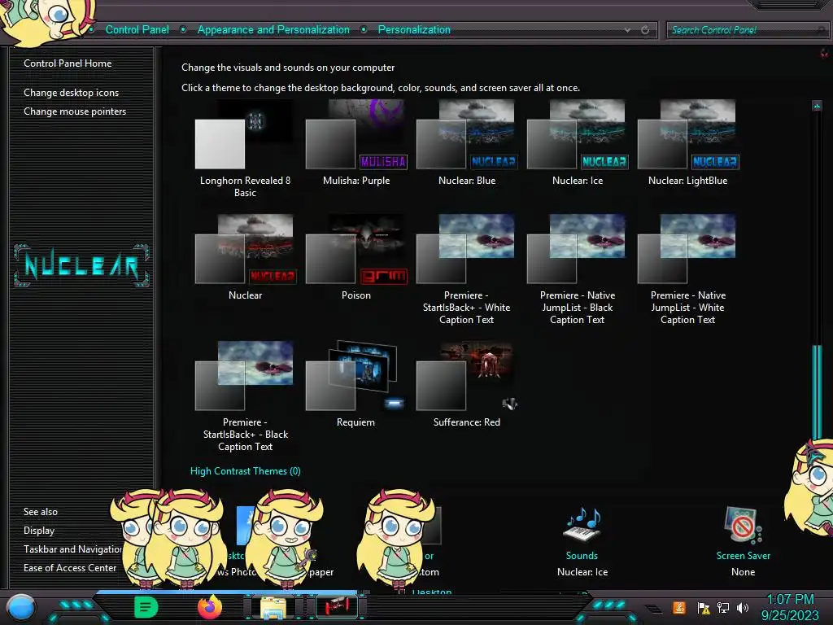Image resolution: width=833 pixels, height=625 pixels.
Task: Click Personalization breadcrumb item
Action: click(x=414, y=30)
